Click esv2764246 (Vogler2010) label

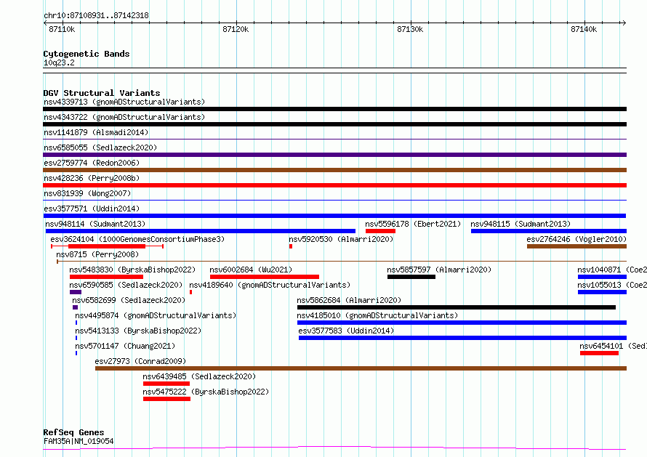coord(576,239)
